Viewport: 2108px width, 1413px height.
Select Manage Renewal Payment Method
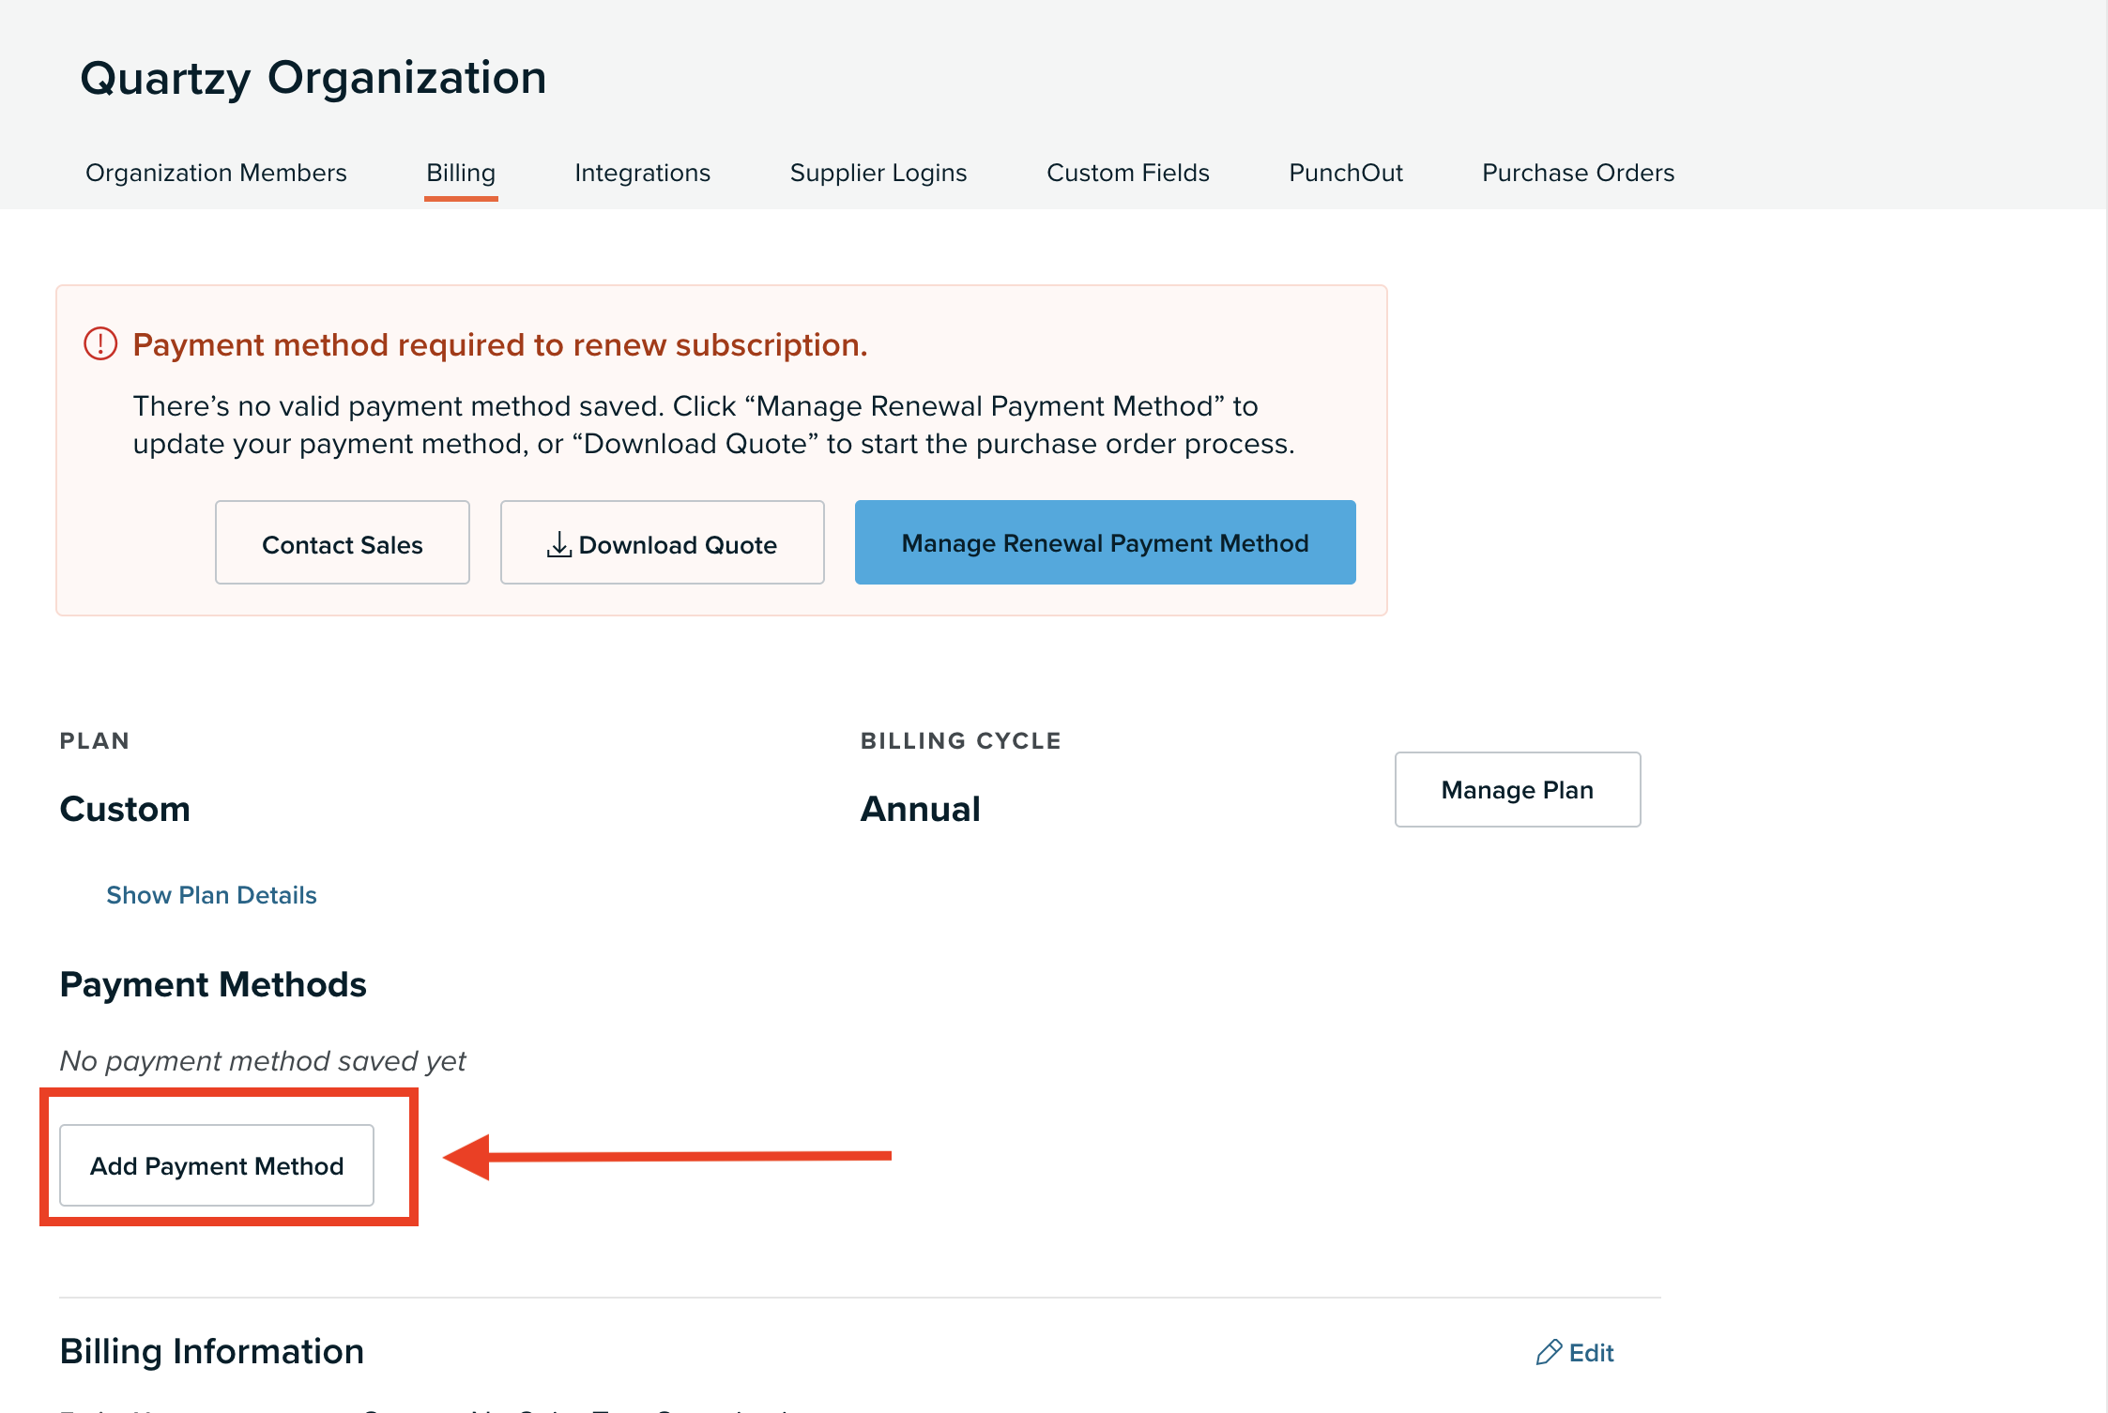[1104, 542]
